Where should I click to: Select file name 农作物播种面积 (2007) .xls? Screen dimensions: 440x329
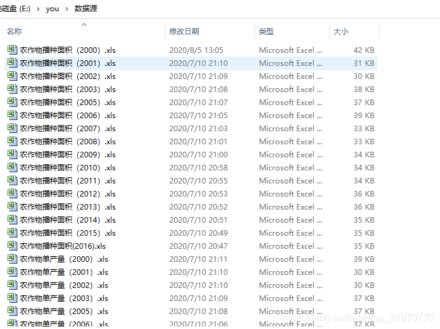coord(68,129)
